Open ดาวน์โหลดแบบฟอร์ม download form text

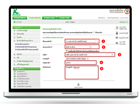coord(23,79)
